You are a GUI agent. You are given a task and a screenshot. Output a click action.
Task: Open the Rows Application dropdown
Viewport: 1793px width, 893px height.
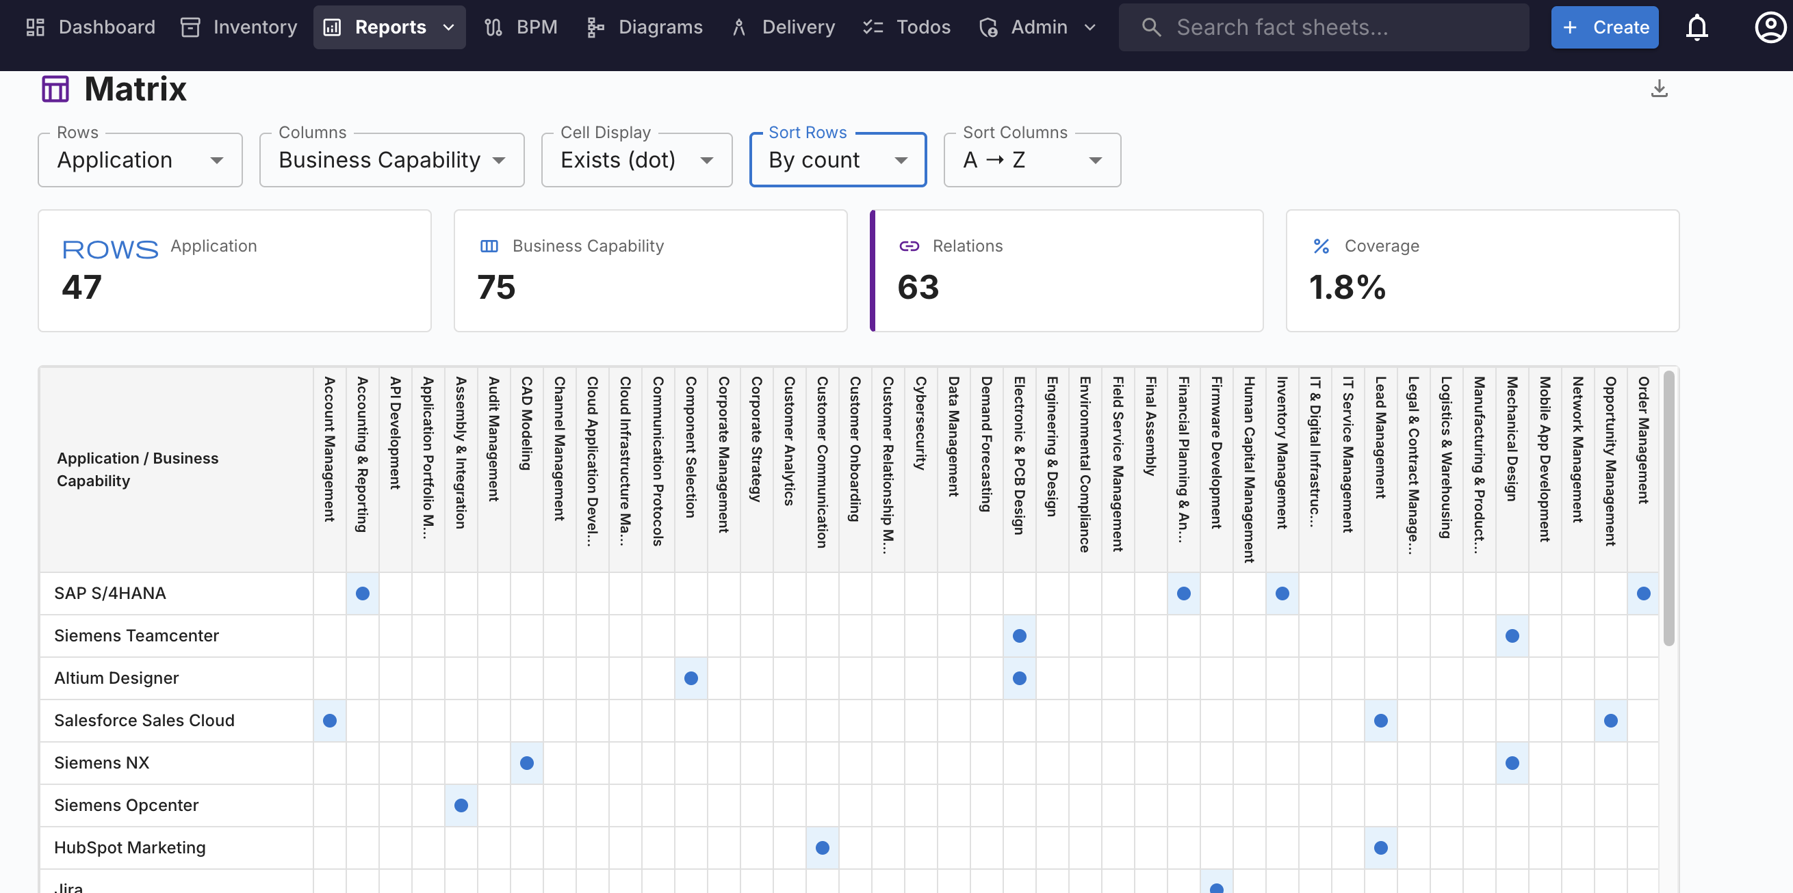(140, 160)
